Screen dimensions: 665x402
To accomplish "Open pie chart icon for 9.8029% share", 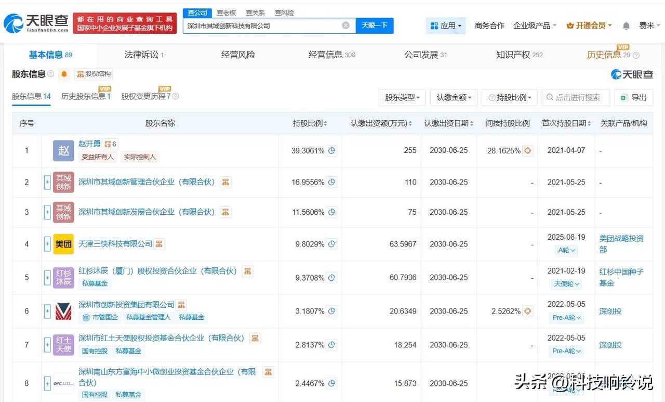I will [331, 244].
